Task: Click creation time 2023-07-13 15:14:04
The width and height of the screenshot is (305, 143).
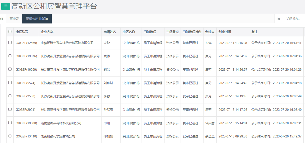Action: (233, 123)
